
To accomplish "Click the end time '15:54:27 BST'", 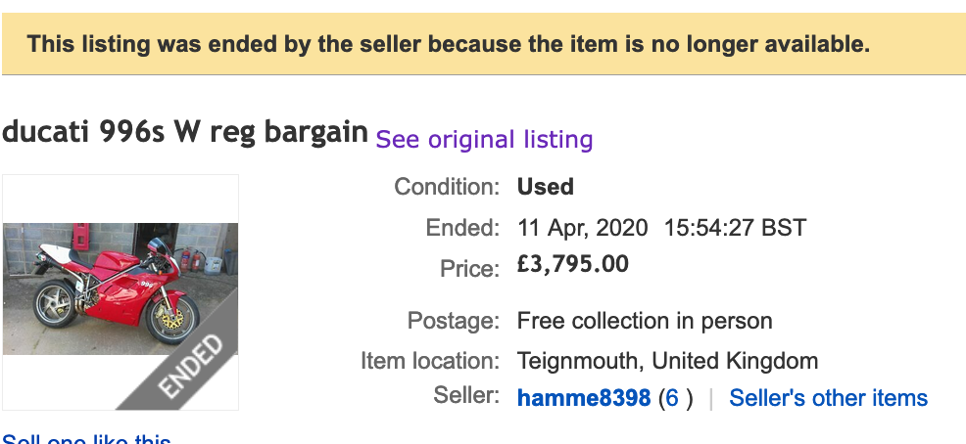I will (735, 228).
